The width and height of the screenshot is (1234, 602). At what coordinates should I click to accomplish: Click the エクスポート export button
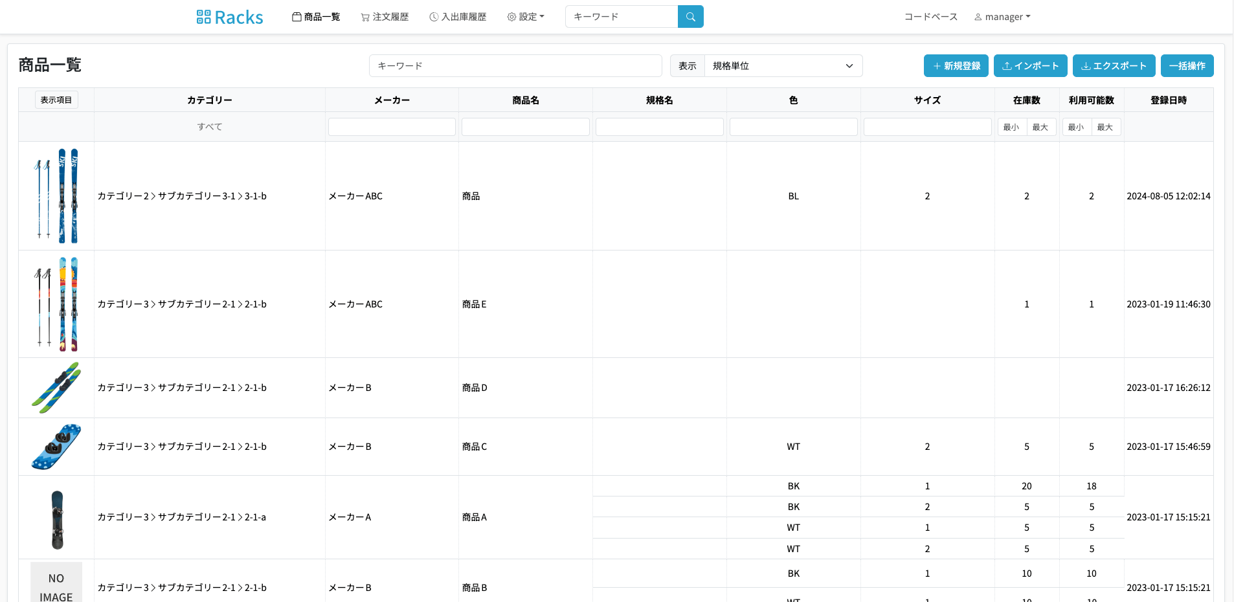pos(1114,66)
